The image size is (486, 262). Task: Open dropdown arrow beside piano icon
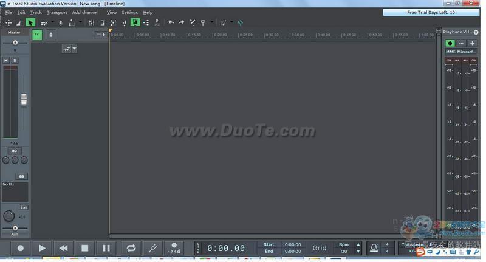[80, 22]
